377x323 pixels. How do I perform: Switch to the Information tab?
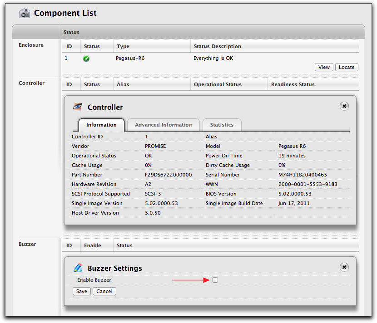101,125
